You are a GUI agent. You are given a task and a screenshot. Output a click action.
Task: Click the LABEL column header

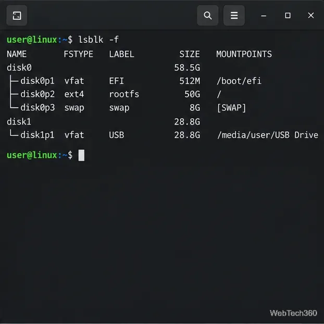coord(121,54)
